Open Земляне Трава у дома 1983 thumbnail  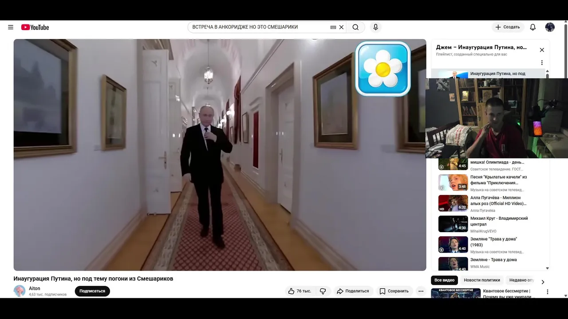pyautogui.click(x=453, y=245)
